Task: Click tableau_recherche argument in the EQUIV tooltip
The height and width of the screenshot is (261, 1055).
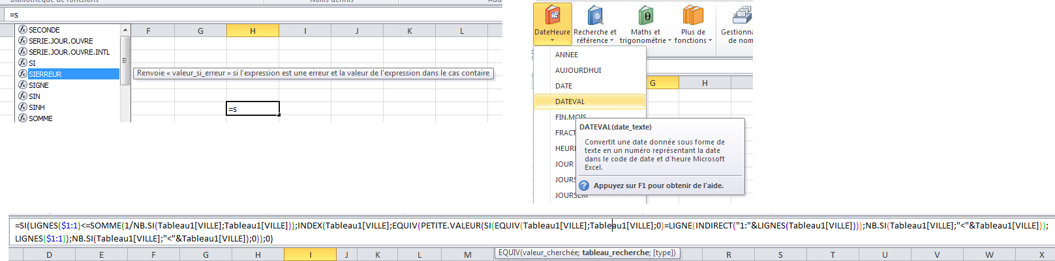Action: pos(616,253)
